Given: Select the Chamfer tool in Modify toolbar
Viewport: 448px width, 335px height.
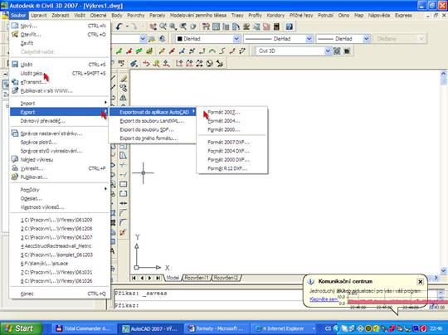Looking at the screenshot, I should point(123,213).
